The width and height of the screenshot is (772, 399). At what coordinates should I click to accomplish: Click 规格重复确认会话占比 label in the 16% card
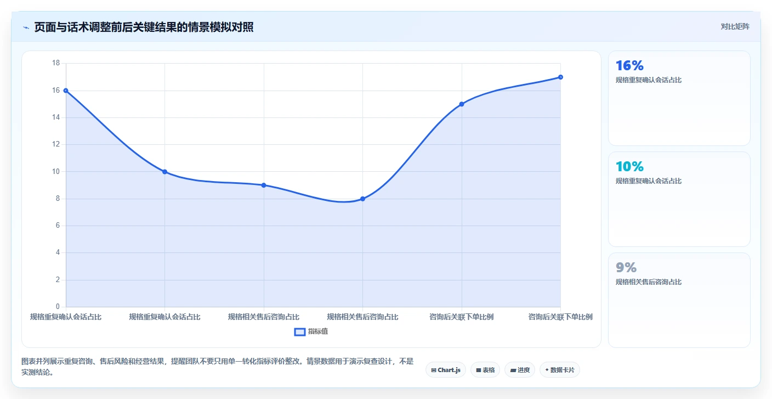649,80
